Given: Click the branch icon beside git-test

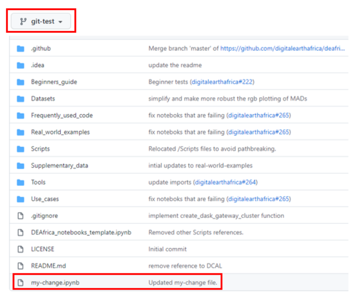Looking at the screenshot, I should point(23,21).
